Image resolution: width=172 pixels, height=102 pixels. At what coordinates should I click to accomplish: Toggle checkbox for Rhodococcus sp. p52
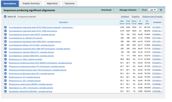tap(5, 81)
